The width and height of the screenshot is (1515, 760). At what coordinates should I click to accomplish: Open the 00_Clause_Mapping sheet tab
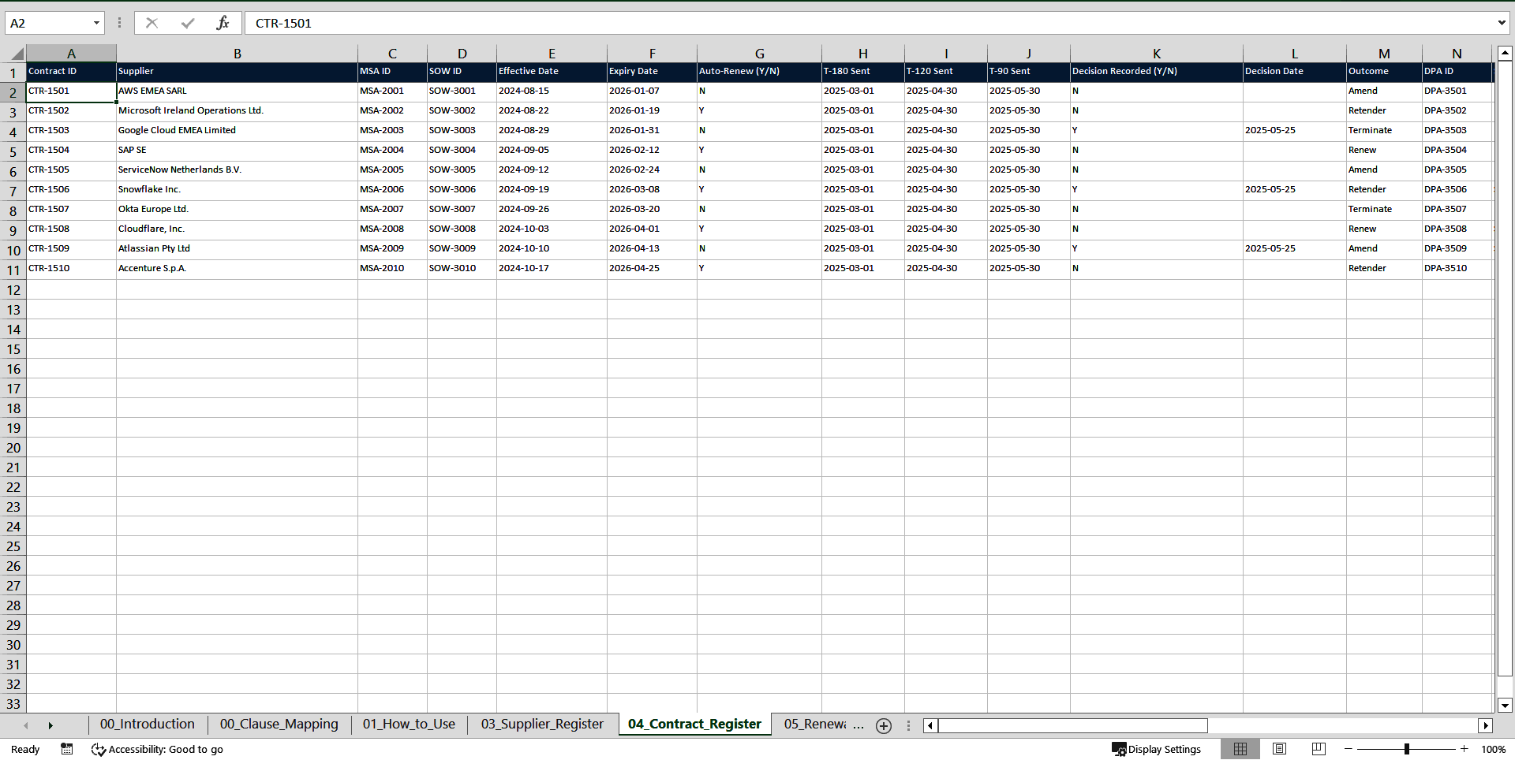coord(279,724)
